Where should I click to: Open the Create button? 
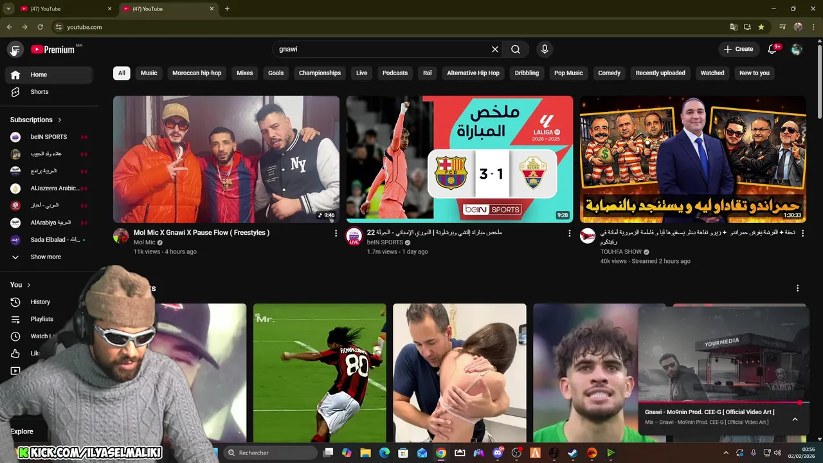coord(738,49)
